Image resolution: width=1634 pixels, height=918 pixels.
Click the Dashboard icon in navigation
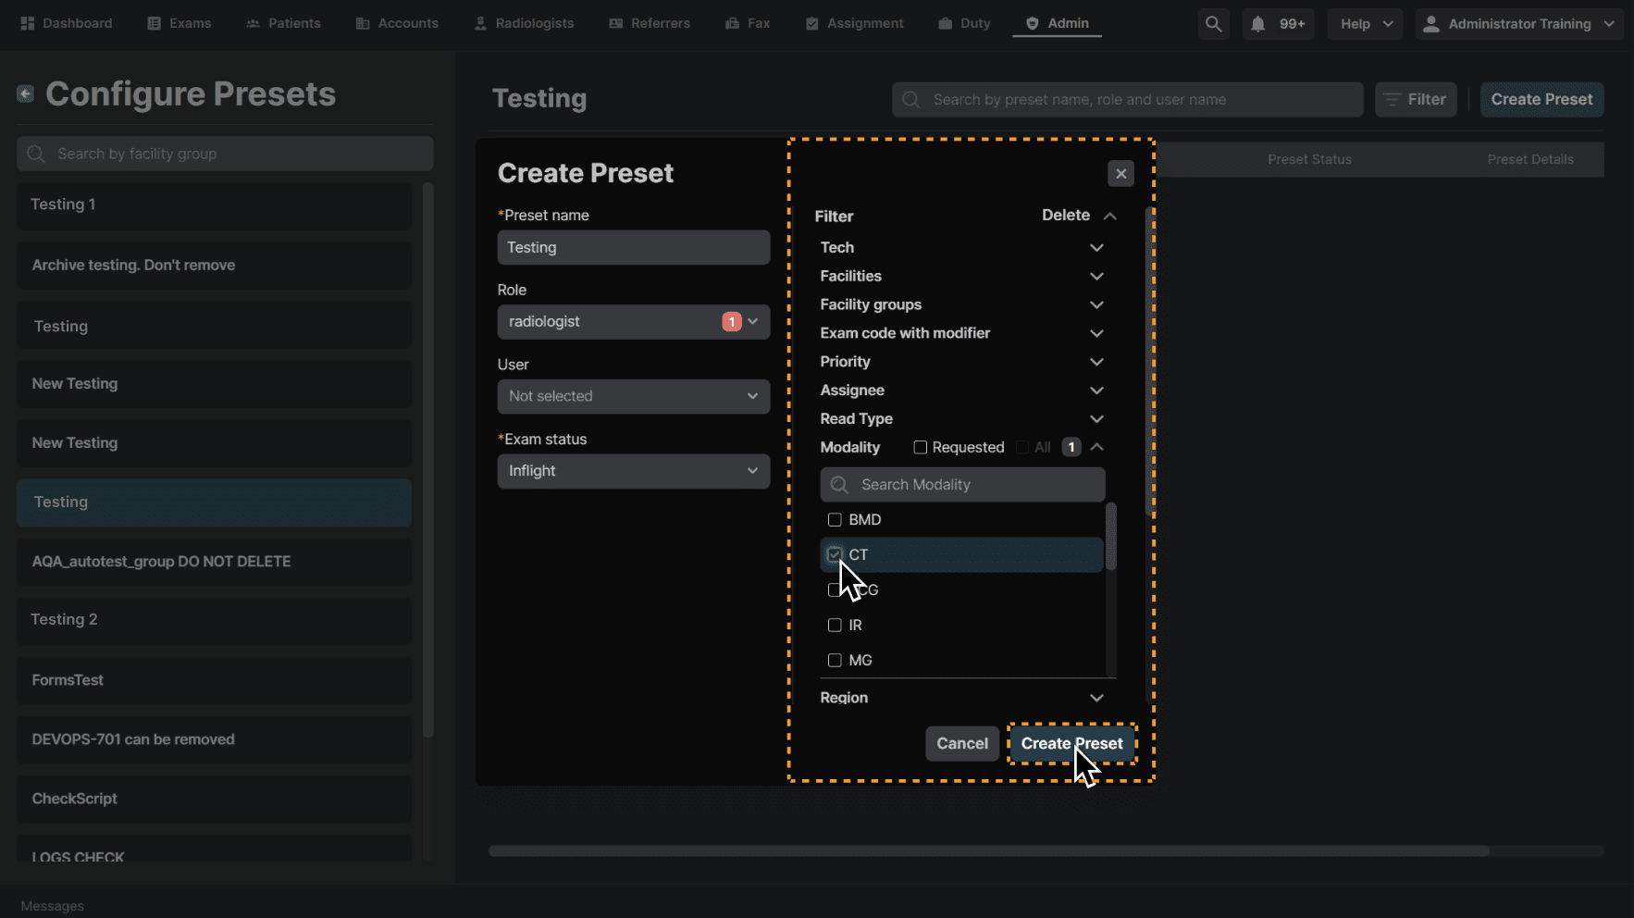28,23
